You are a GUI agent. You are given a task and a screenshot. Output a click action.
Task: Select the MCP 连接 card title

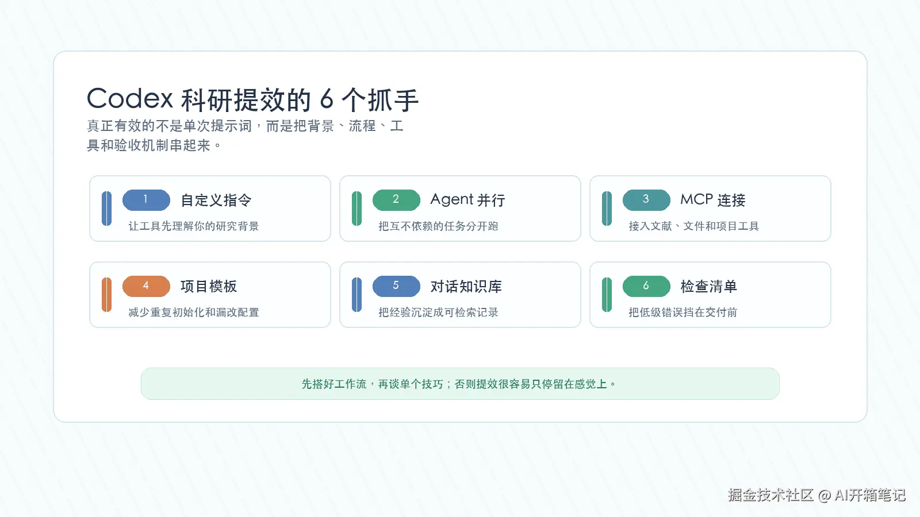(713, 200)
